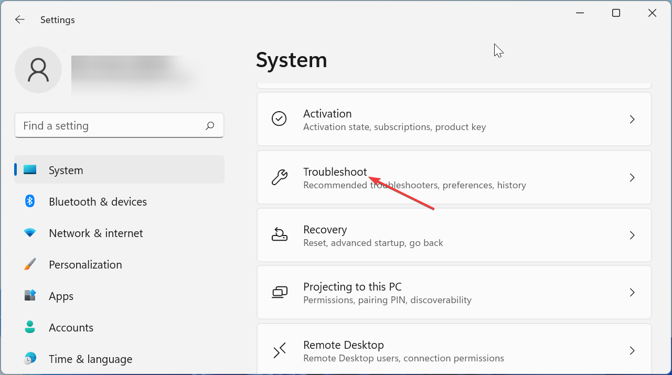Select the Accounts icon
This screenshot has height=375, width=672.
tap(30, 327)
